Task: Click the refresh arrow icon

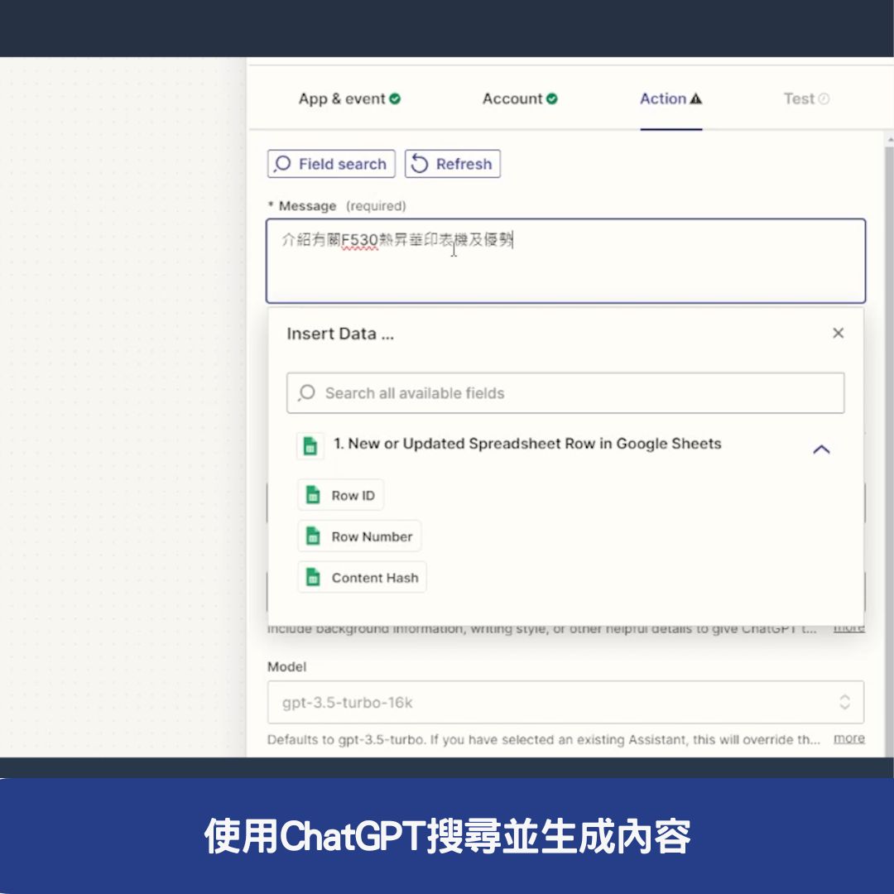Action: coord(421,164)
